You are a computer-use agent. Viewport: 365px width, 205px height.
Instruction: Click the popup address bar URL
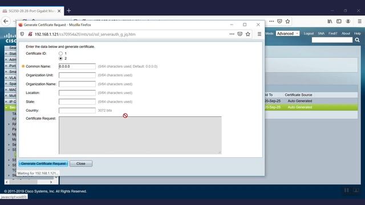(x=85, y=34)
